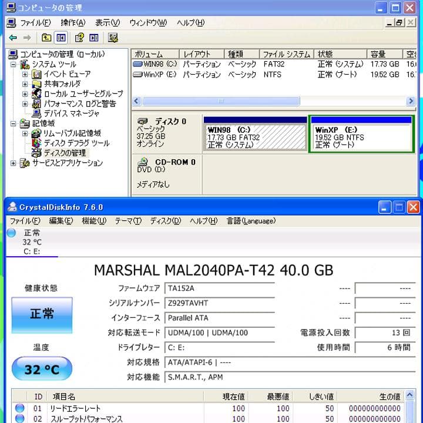Click status circle for ID 01 リードエラーレート
The height and width of the screenshot is (423, 423).
click(19, 408)
